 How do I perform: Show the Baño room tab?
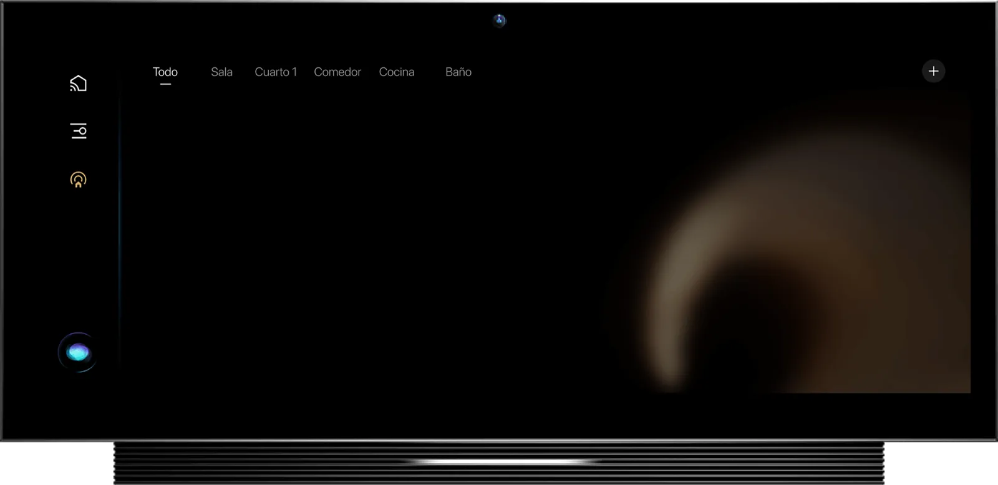point(458,72)
